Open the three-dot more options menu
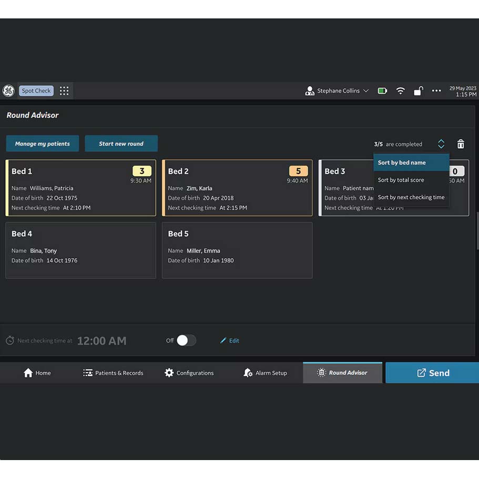The width and height of the screenshot is (479, 479). (x=436, y=91)
